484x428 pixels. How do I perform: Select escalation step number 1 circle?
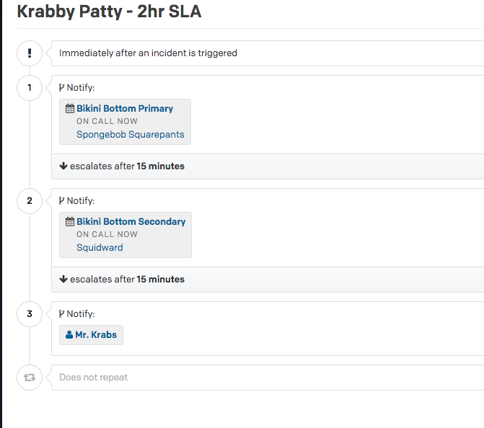pos(30,88)
